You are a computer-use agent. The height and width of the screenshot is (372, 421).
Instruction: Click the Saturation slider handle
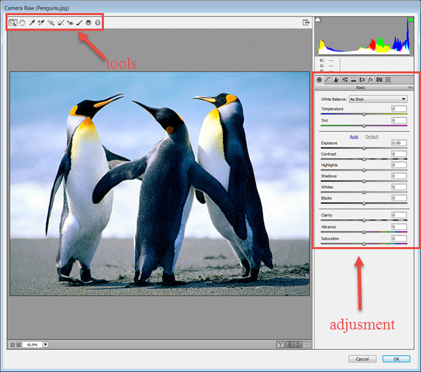click(364, 244)
